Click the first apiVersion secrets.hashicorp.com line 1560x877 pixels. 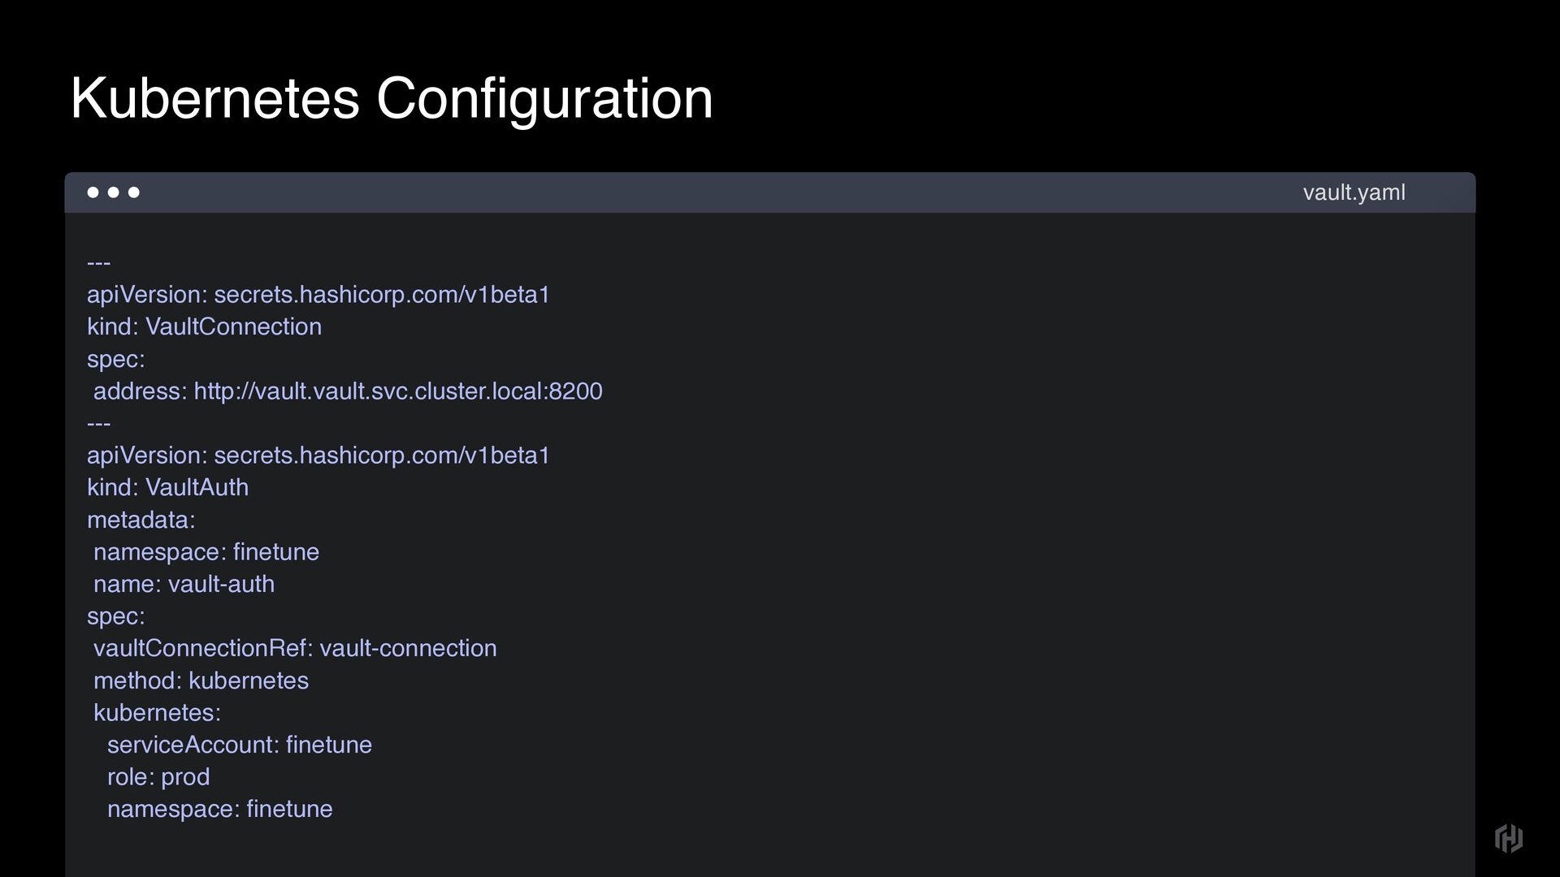point(318,295)
